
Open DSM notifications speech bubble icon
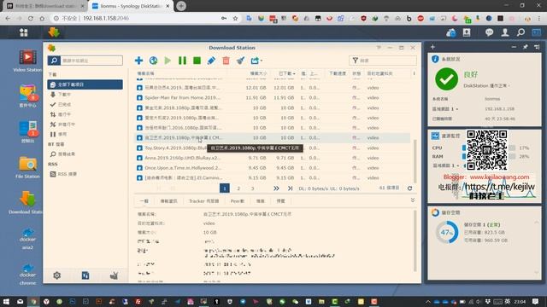[x=489, y=32]
